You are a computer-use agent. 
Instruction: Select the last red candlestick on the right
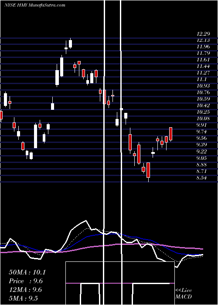pyautogui.click(x=171, y=134)
